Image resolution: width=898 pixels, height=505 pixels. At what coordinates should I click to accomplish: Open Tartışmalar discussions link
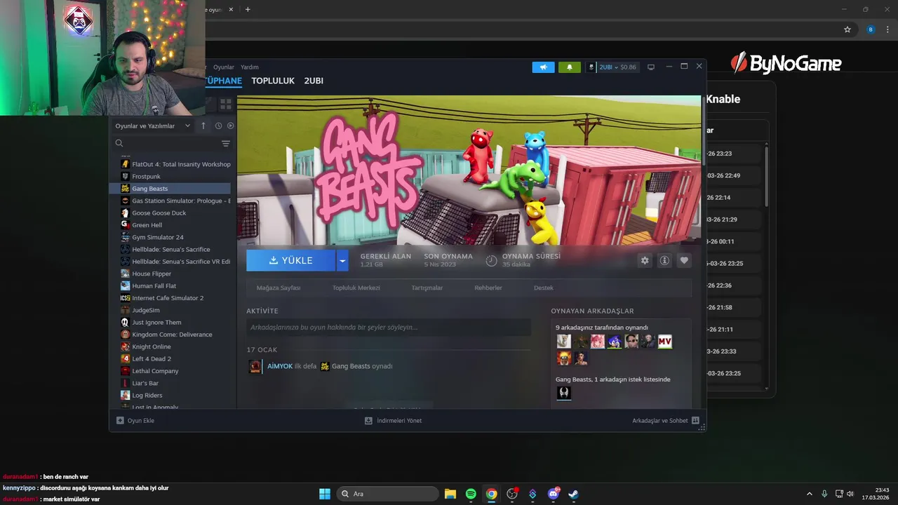tap(427, 288)
